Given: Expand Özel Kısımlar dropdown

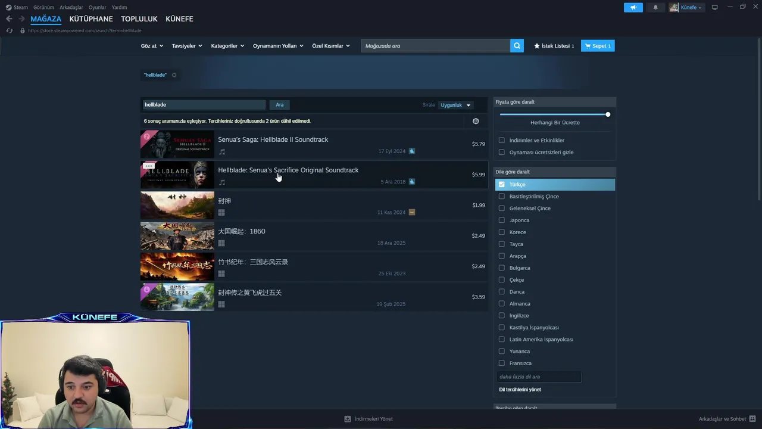Looking at the screenshot, I should click(331, 46).
